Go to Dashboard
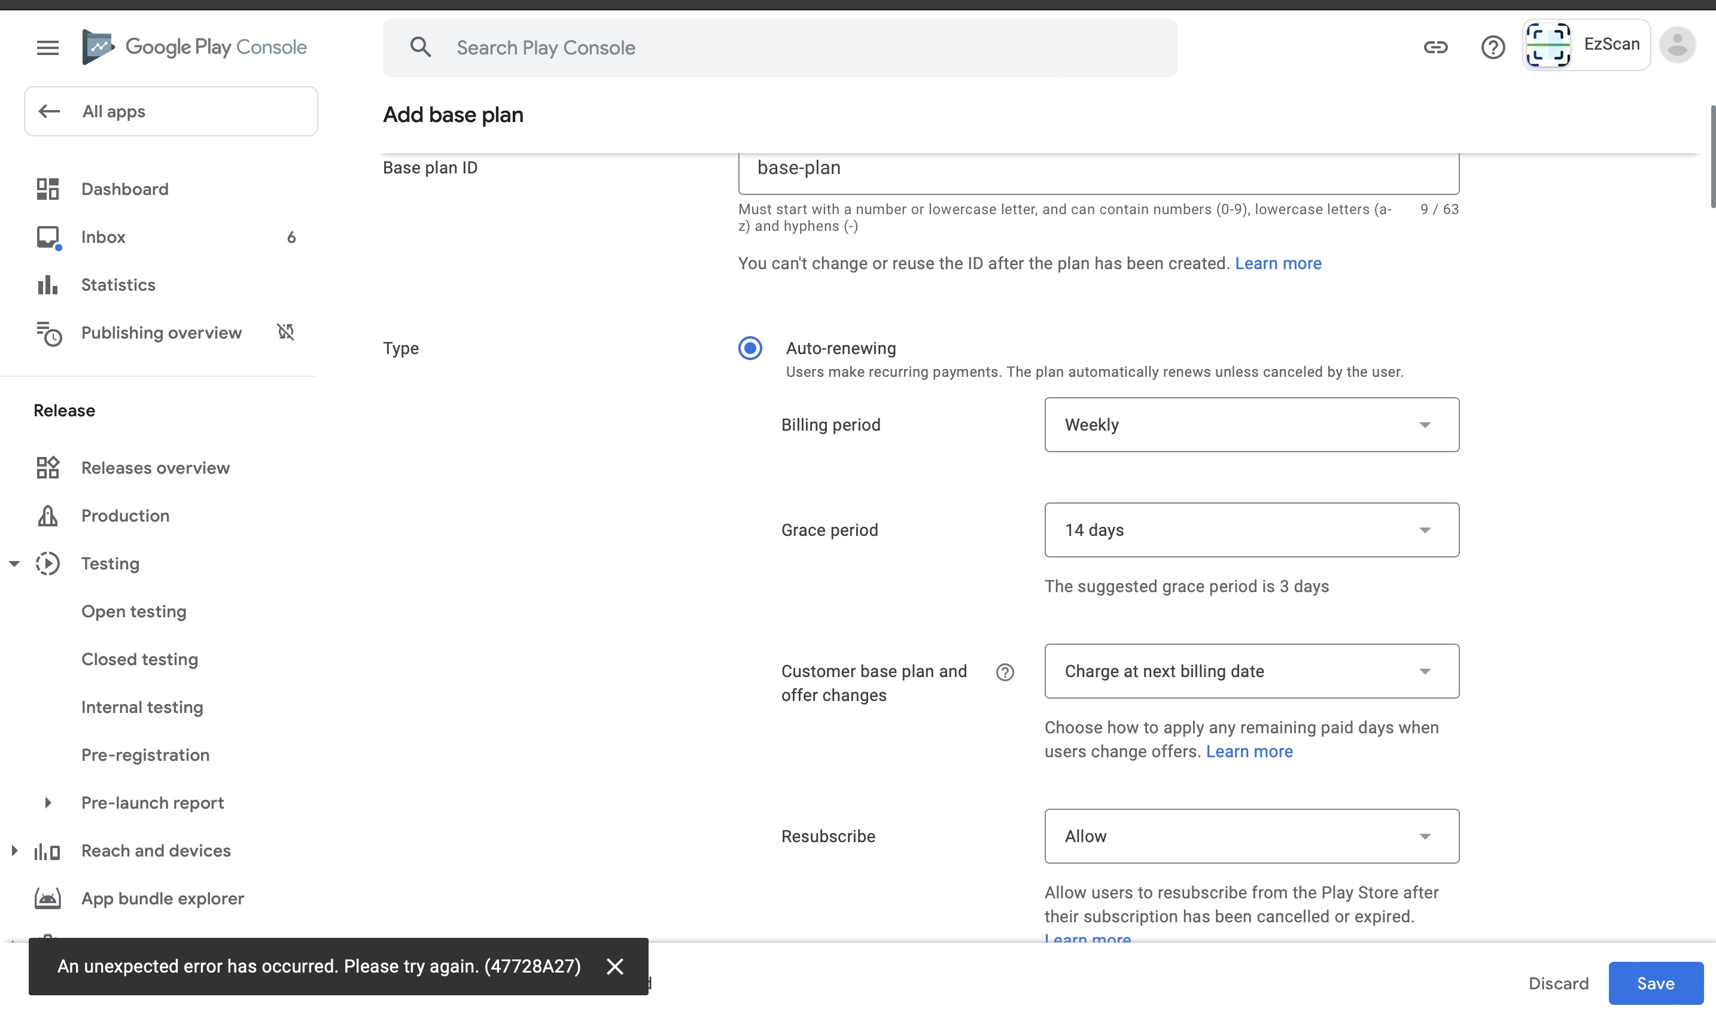The width and height of the screenshot is (1716, 1024). coord(125,189)
